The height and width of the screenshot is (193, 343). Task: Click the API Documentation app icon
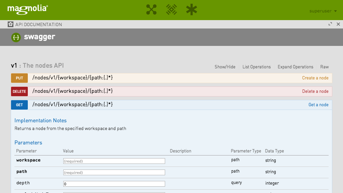(x=11, y=24)
